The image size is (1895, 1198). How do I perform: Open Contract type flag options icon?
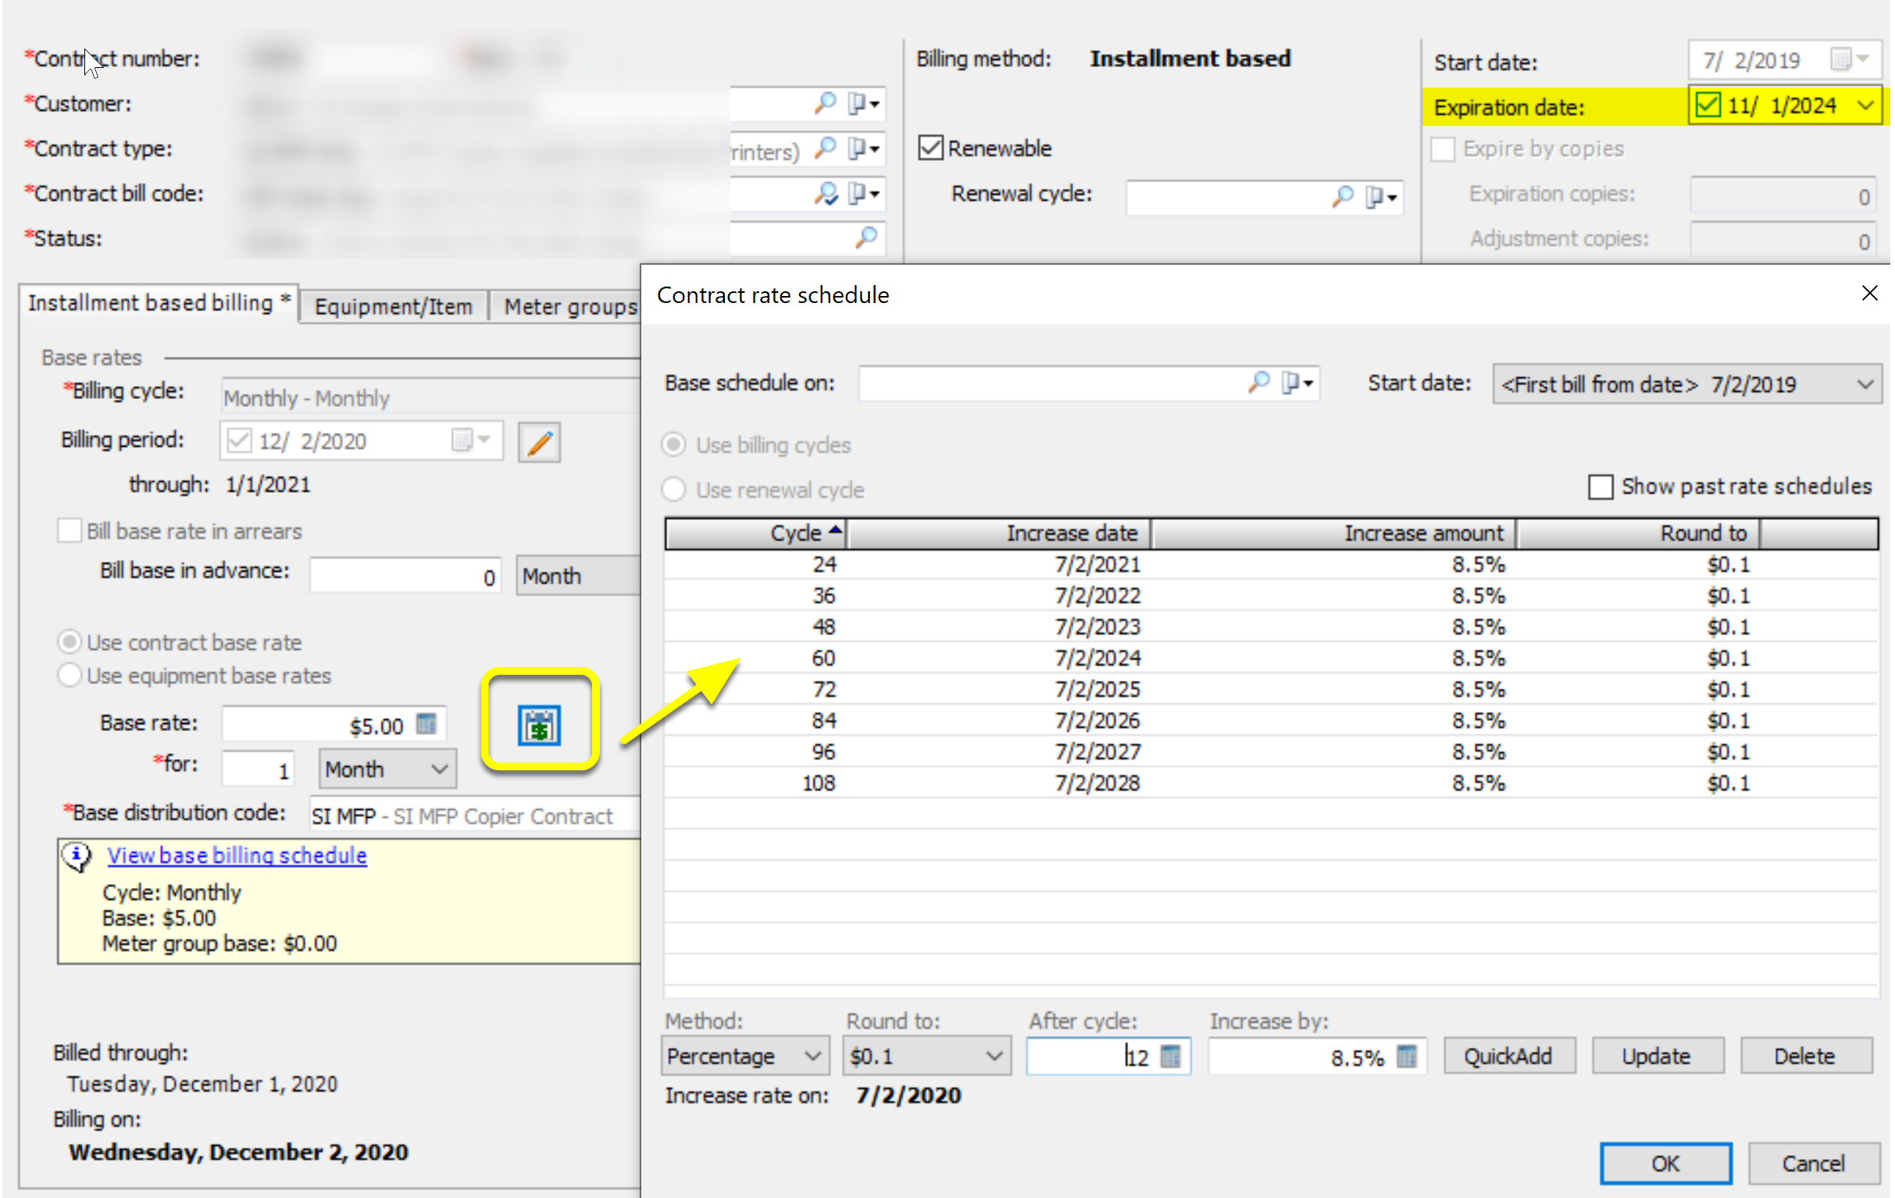click(x=863, y=148)
